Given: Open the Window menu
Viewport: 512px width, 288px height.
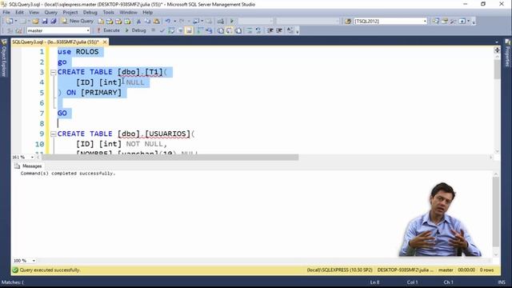Looking at the screenshot, I should click(x=128, y=13).
